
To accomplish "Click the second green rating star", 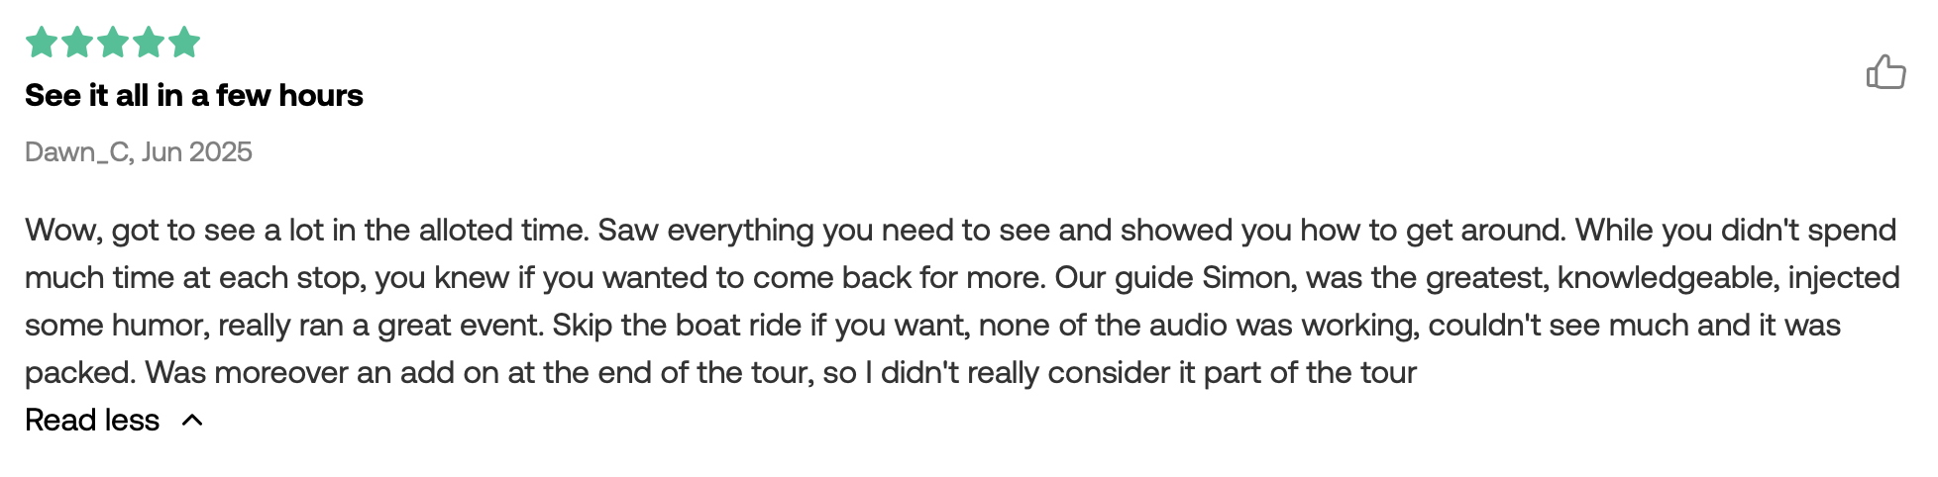I will tap(77, 43).
